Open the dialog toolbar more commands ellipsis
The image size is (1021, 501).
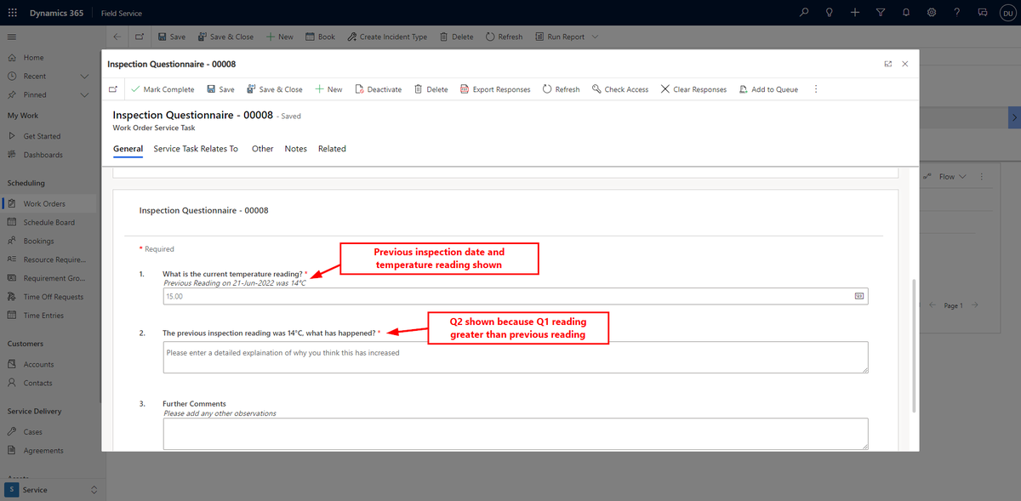pyautogui.click(x=816, y=89)
